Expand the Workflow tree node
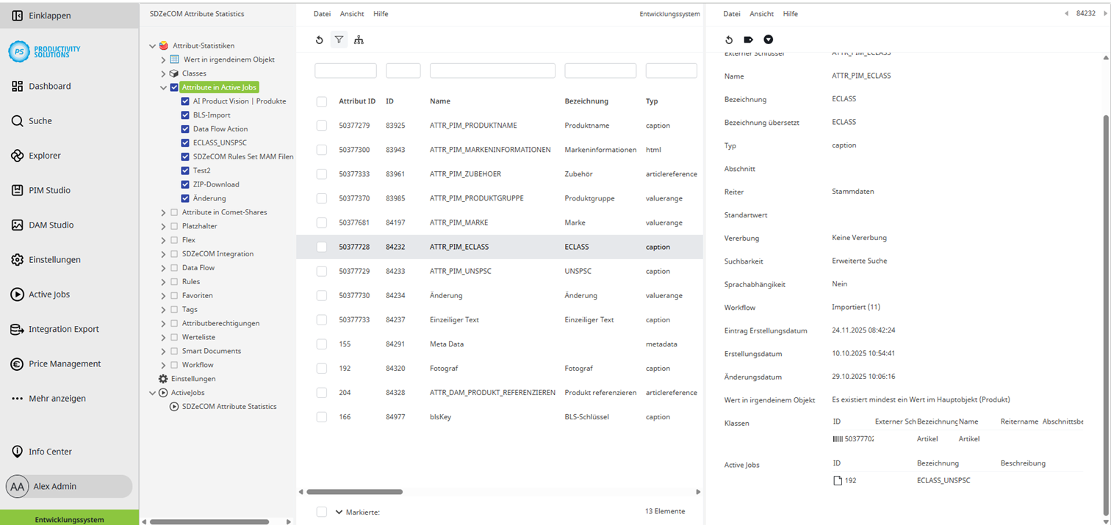This screenshot has height=525, width=1111. click(163, 364)
